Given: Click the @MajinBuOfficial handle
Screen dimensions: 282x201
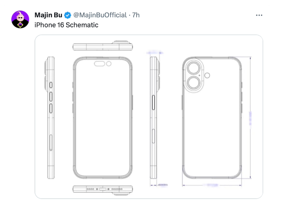Looking at the screenshot, I should click(x=99, y=15).
